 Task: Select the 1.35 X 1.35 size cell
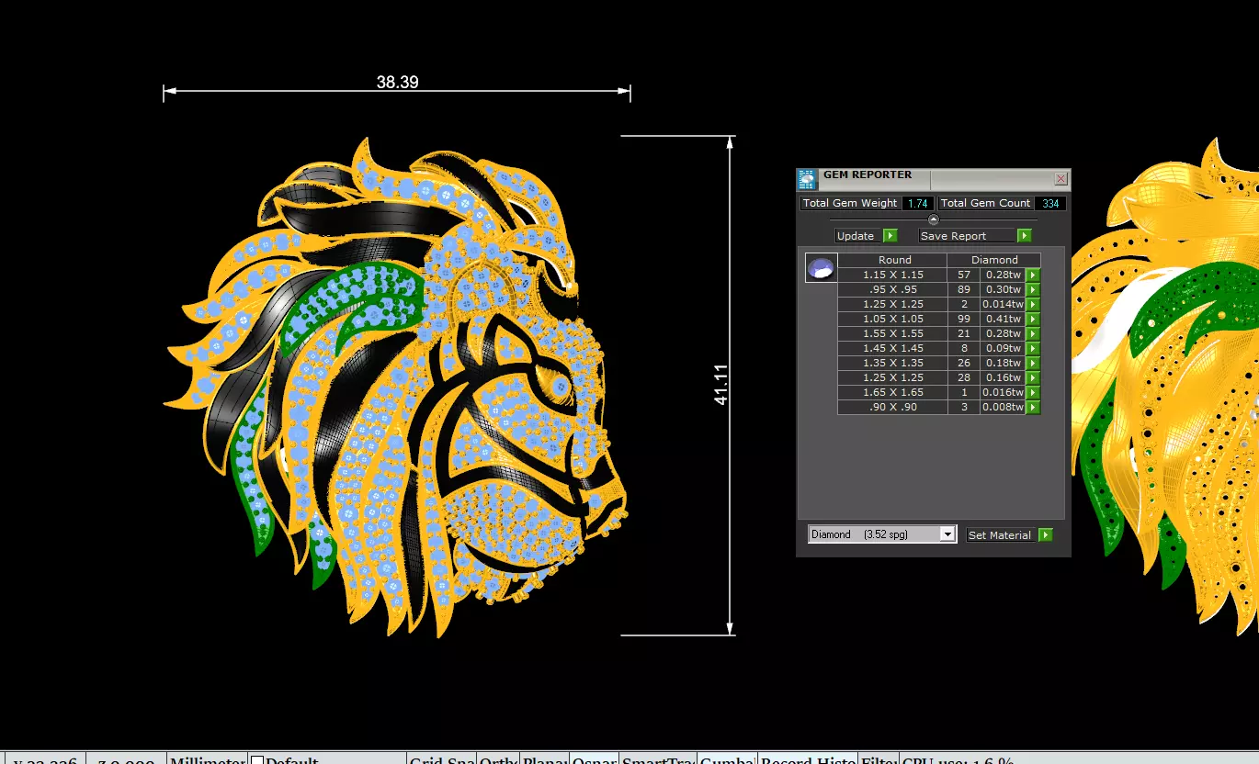pyautogui.click(x=893, y=363)
